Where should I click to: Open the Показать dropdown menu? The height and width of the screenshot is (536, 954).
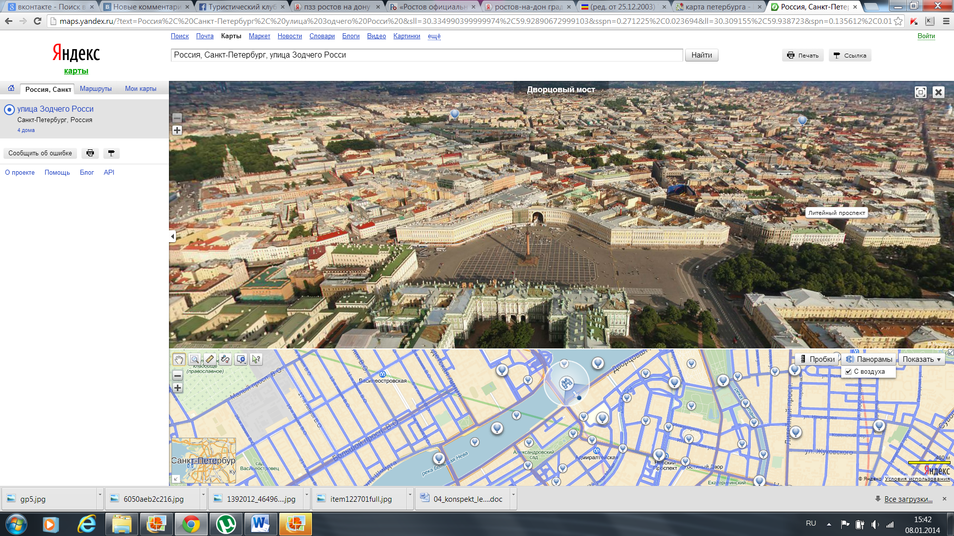coord(922,359)
